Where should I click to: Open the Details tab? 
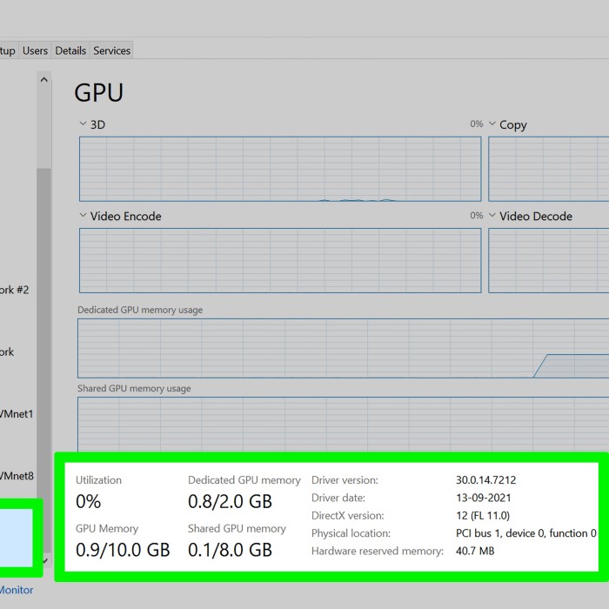(70, 50)
